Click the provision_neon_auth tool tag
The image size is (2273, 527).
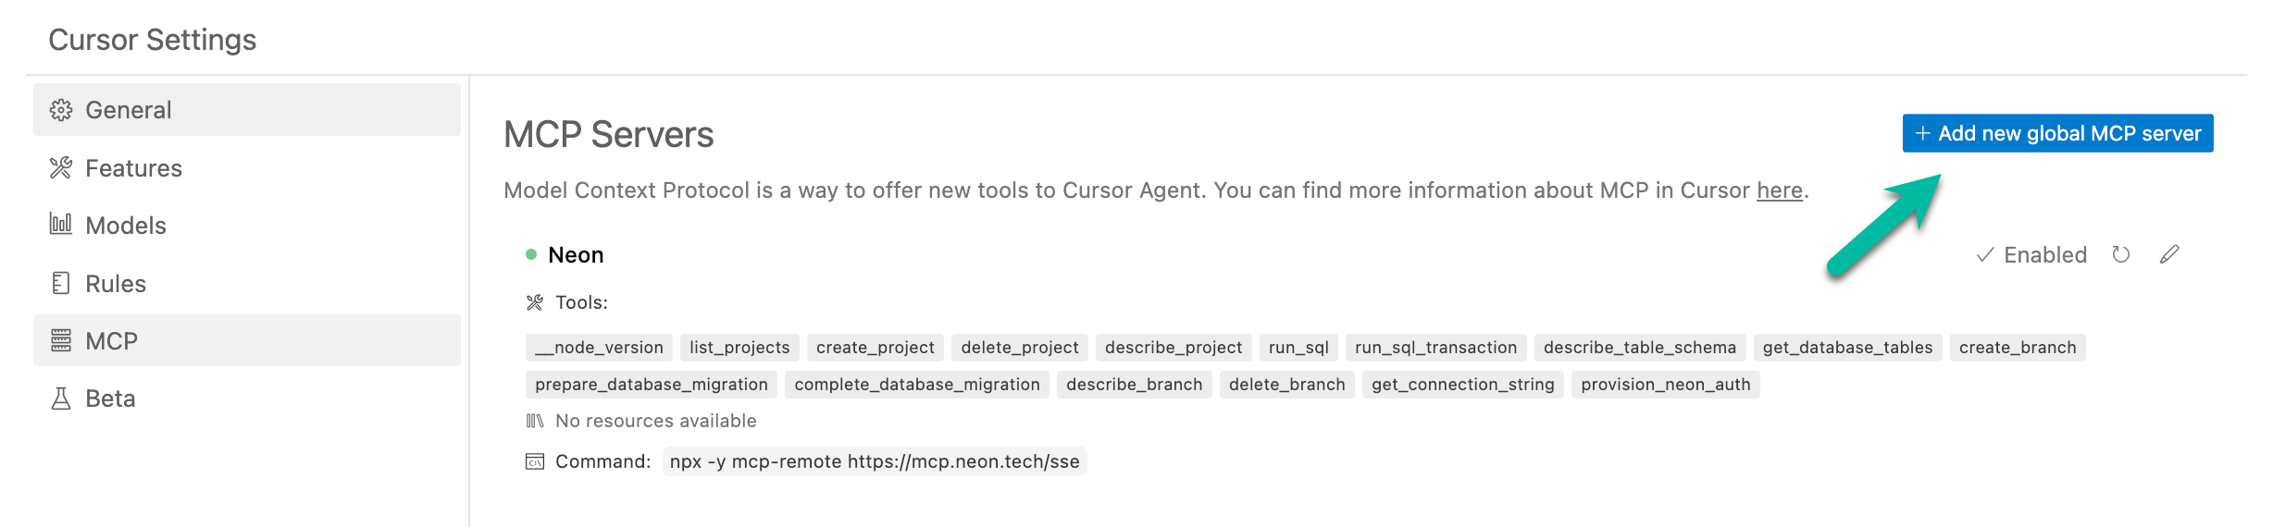[x=1666, y=385]
